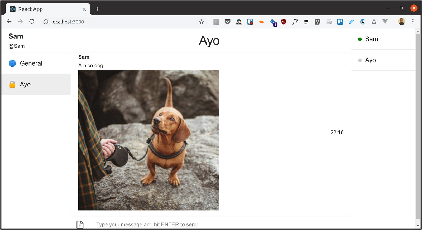Screen dimensions: 422x230
Task: Click the 22:16 message timestamp
Action: coord(337,132)
